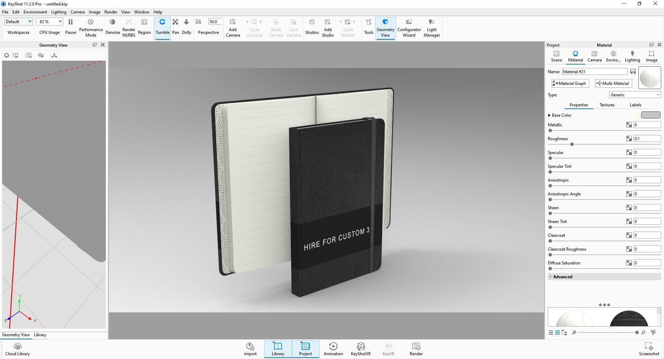Expand the Advanced section
The image size is (664, 359).
click(x=604, y=277)
